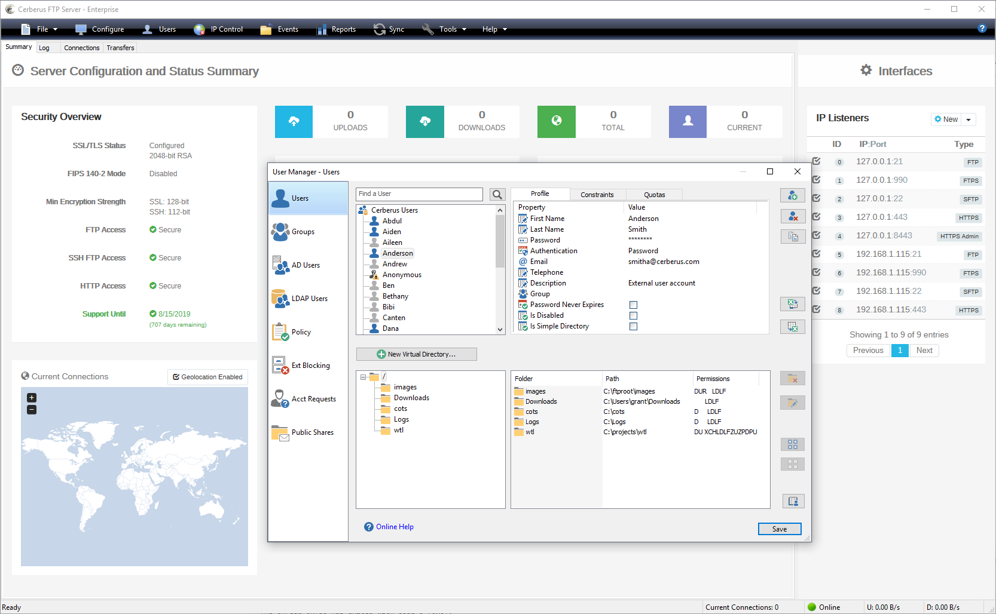Select Users in User Manager sidebar

tap(308, 198)
